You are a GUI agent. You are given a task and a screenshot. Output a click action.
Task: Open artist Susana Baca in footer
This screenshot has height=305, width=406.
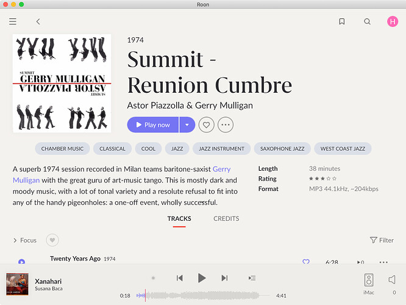click(49, 289)
